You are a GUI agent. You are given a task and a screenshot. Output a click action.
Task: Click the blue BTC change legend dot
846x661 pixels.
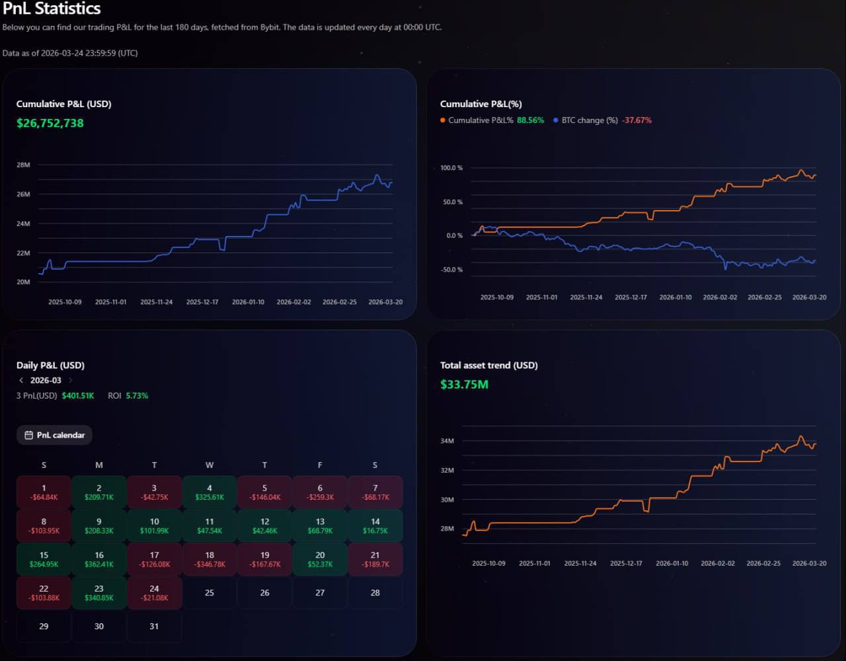556,120
